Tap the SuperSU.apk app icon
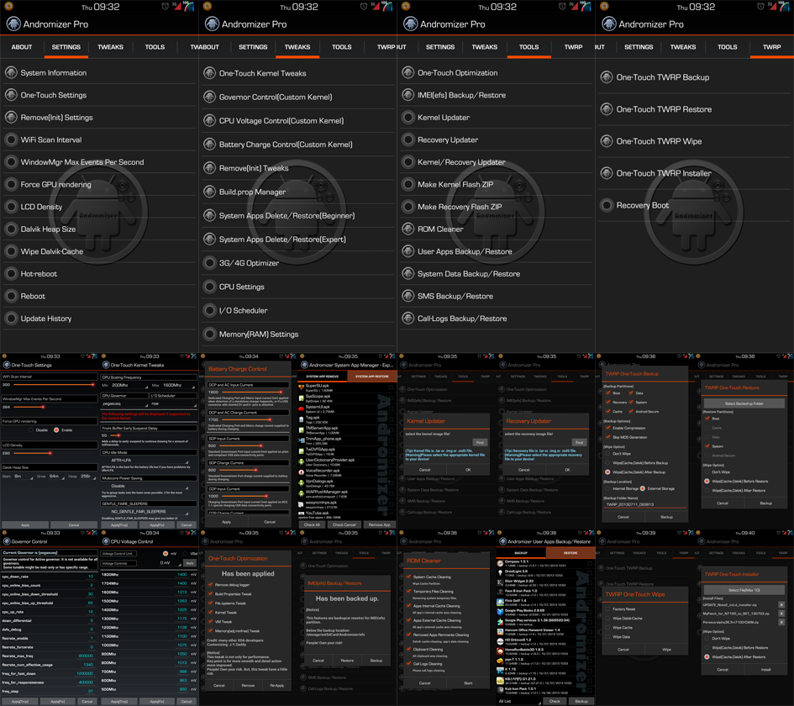The image size is (794, 706). [x=302, y=387]
